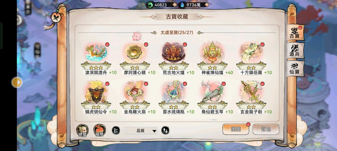Toggle the list view filter icon
The height and width of the screenshot is (151, 337).
point(116,130)
